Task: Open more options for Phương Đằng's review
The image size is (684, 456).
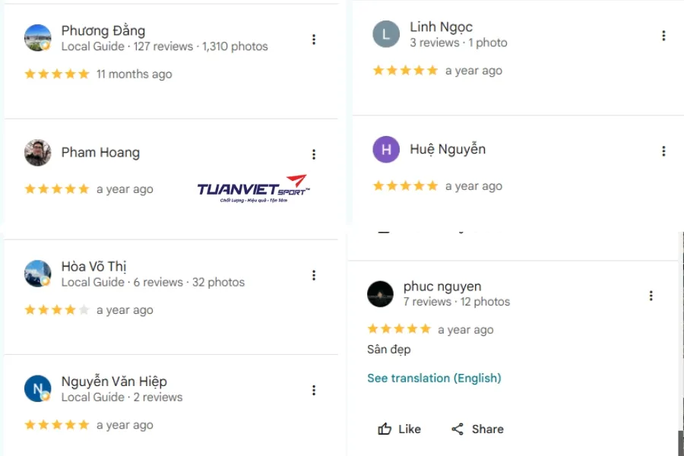Action: click(x=314, y=40)
